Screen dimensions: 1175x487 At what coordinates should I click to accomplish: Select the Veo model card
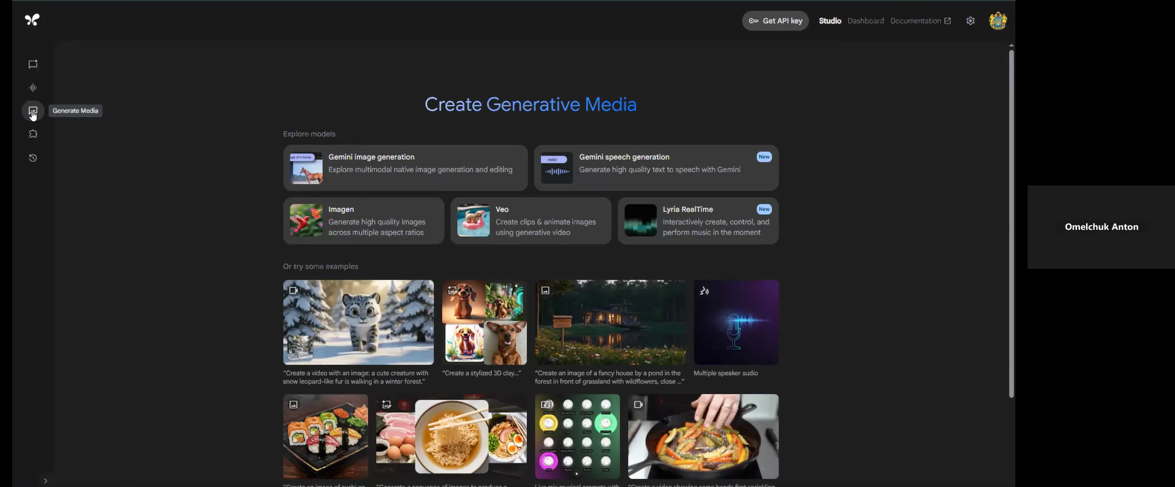[531, 221]
